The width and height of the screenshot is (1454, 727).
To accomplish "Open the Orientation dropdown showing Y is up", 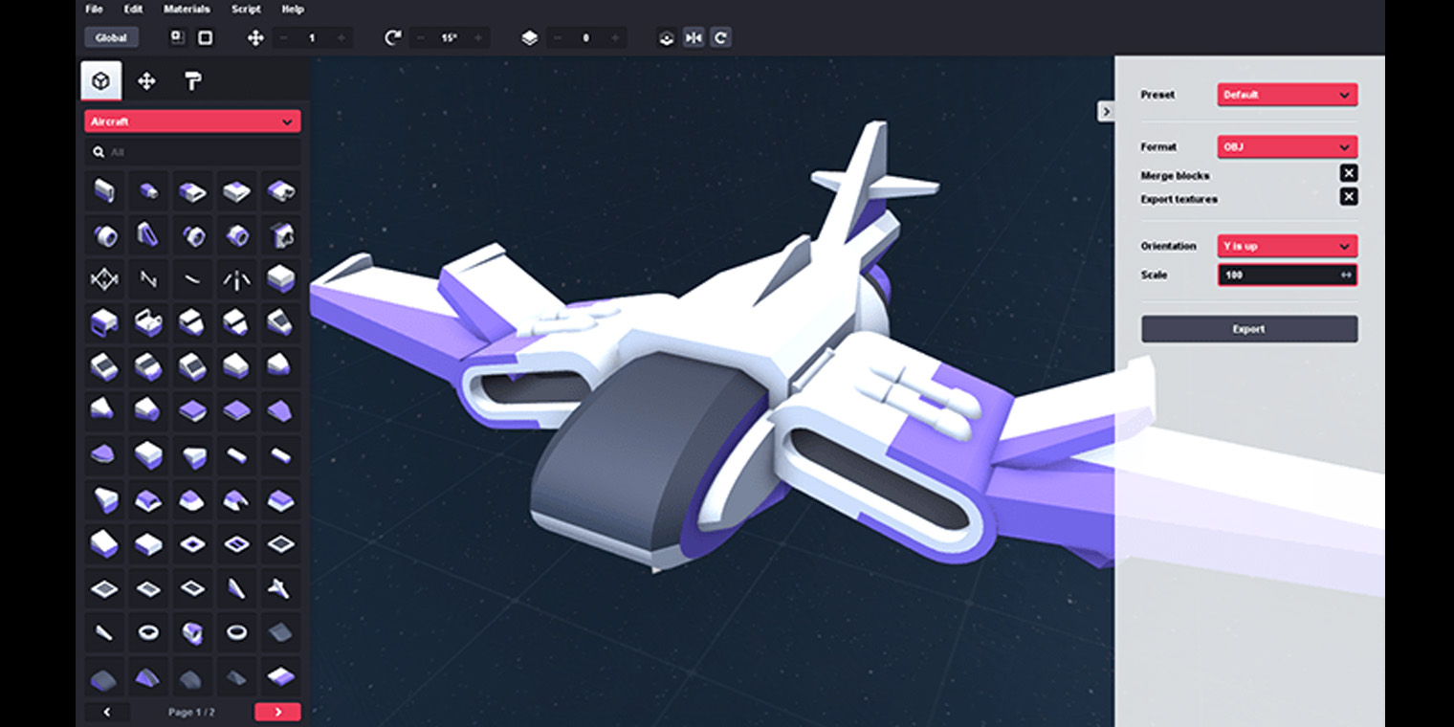I will coord(1287,246).
